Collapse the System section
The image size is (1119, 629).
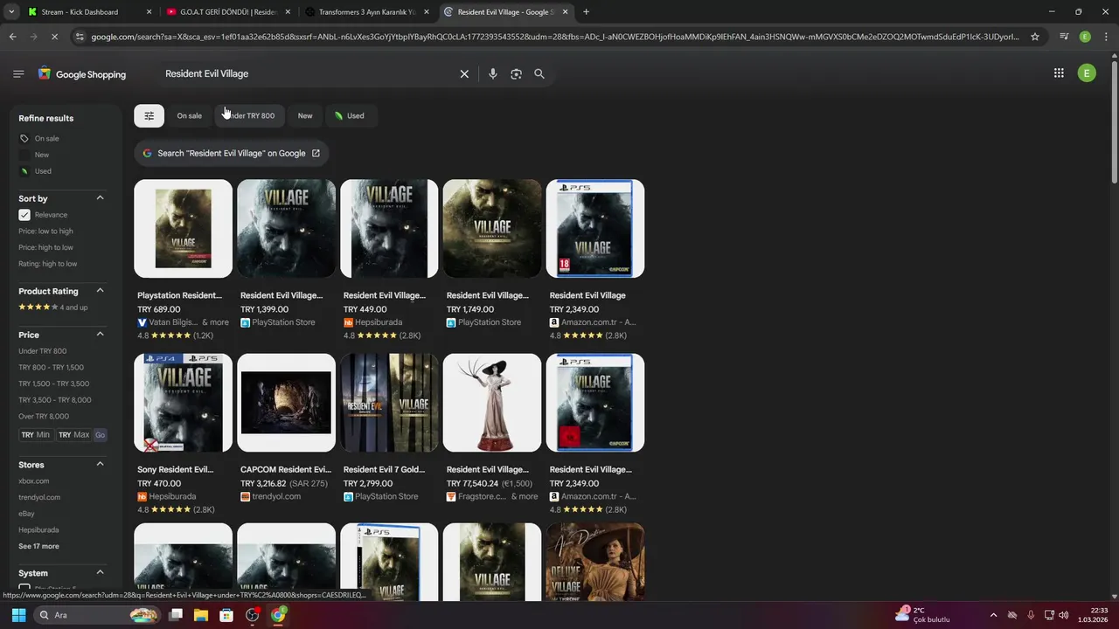pos(100,573)
